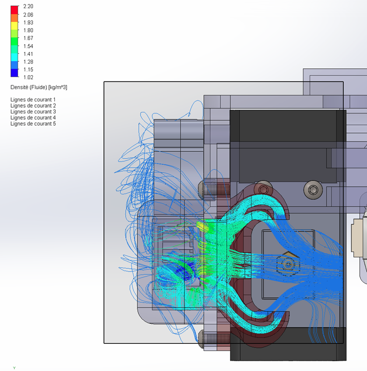367x371 pixels.
Task: Click the 2.06 legend value
Action: point(28,15)
